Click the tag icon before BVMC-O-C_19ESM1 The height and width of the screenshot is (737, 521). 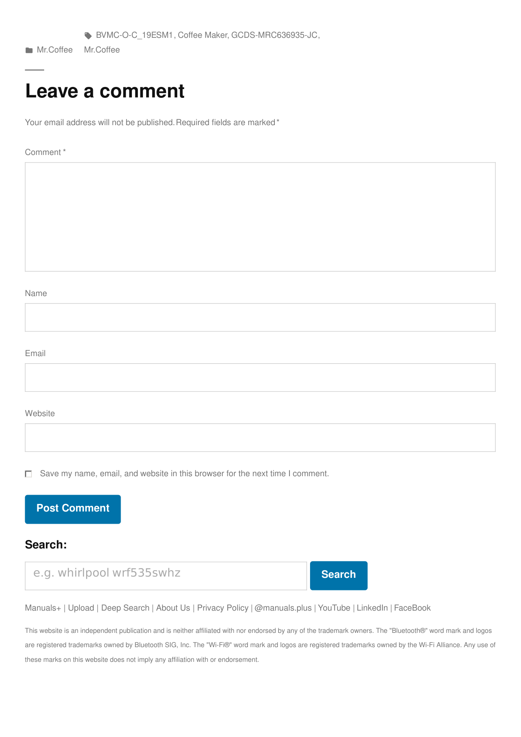(88, 36)
